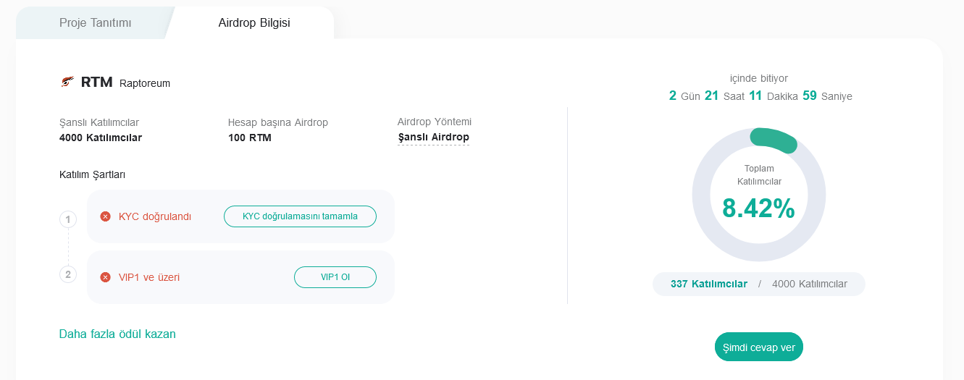Click the Şimdi cevap ver button
This screenshot has height=380, width=964.
pyautogui.click(x=759, y=347)
